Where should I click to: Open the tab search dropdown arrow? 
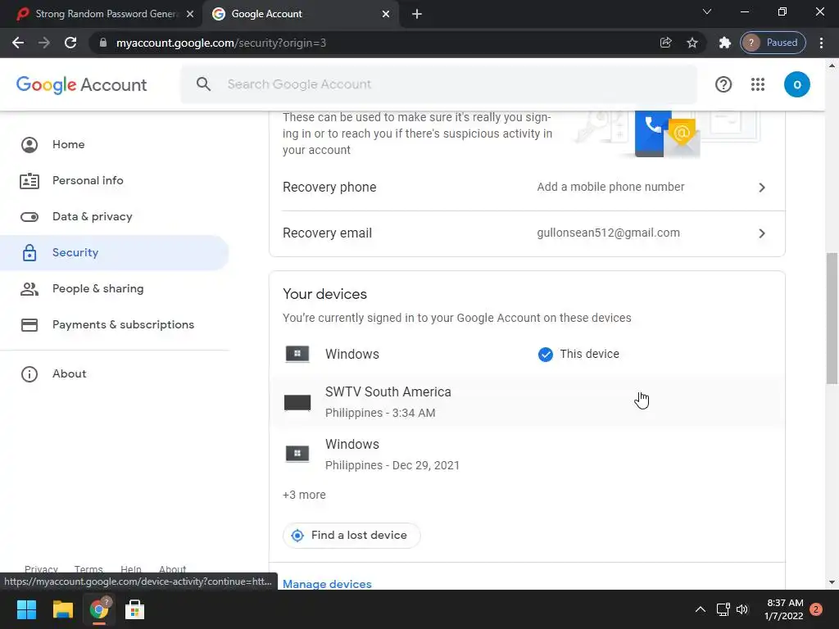click(707, 11)
